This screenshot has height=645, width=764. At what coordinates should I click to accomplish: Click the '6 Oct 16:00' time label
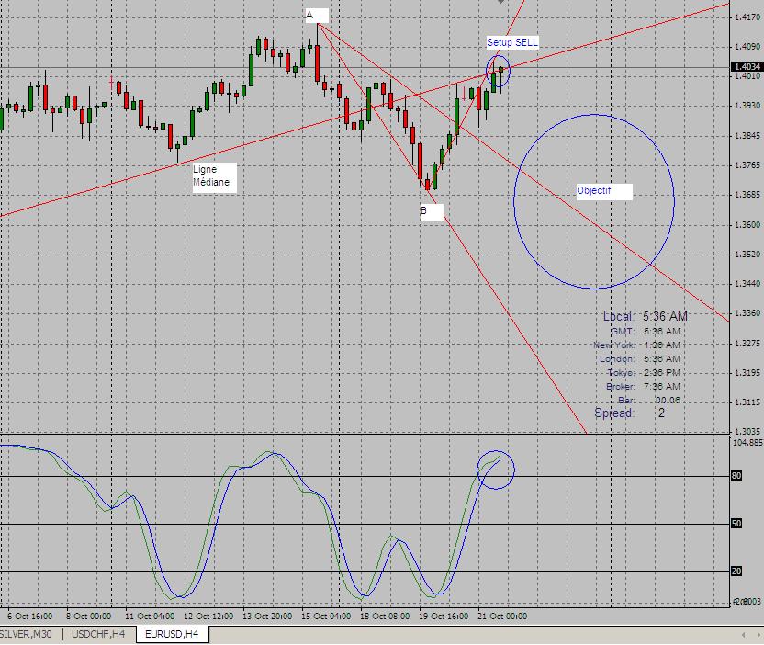(29, 617)
